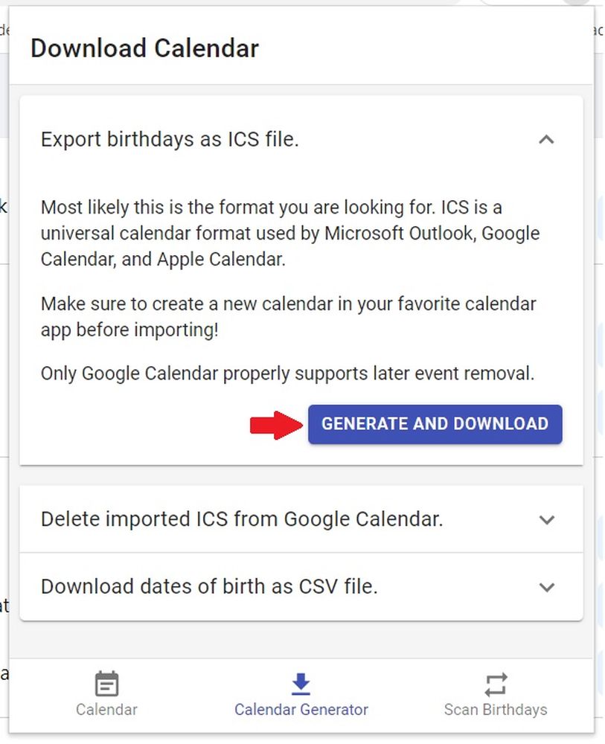The image size is (605, 744).
Task: Click the 'Only Google Calendar properly supports' sentence
Action: coord(287,373)
